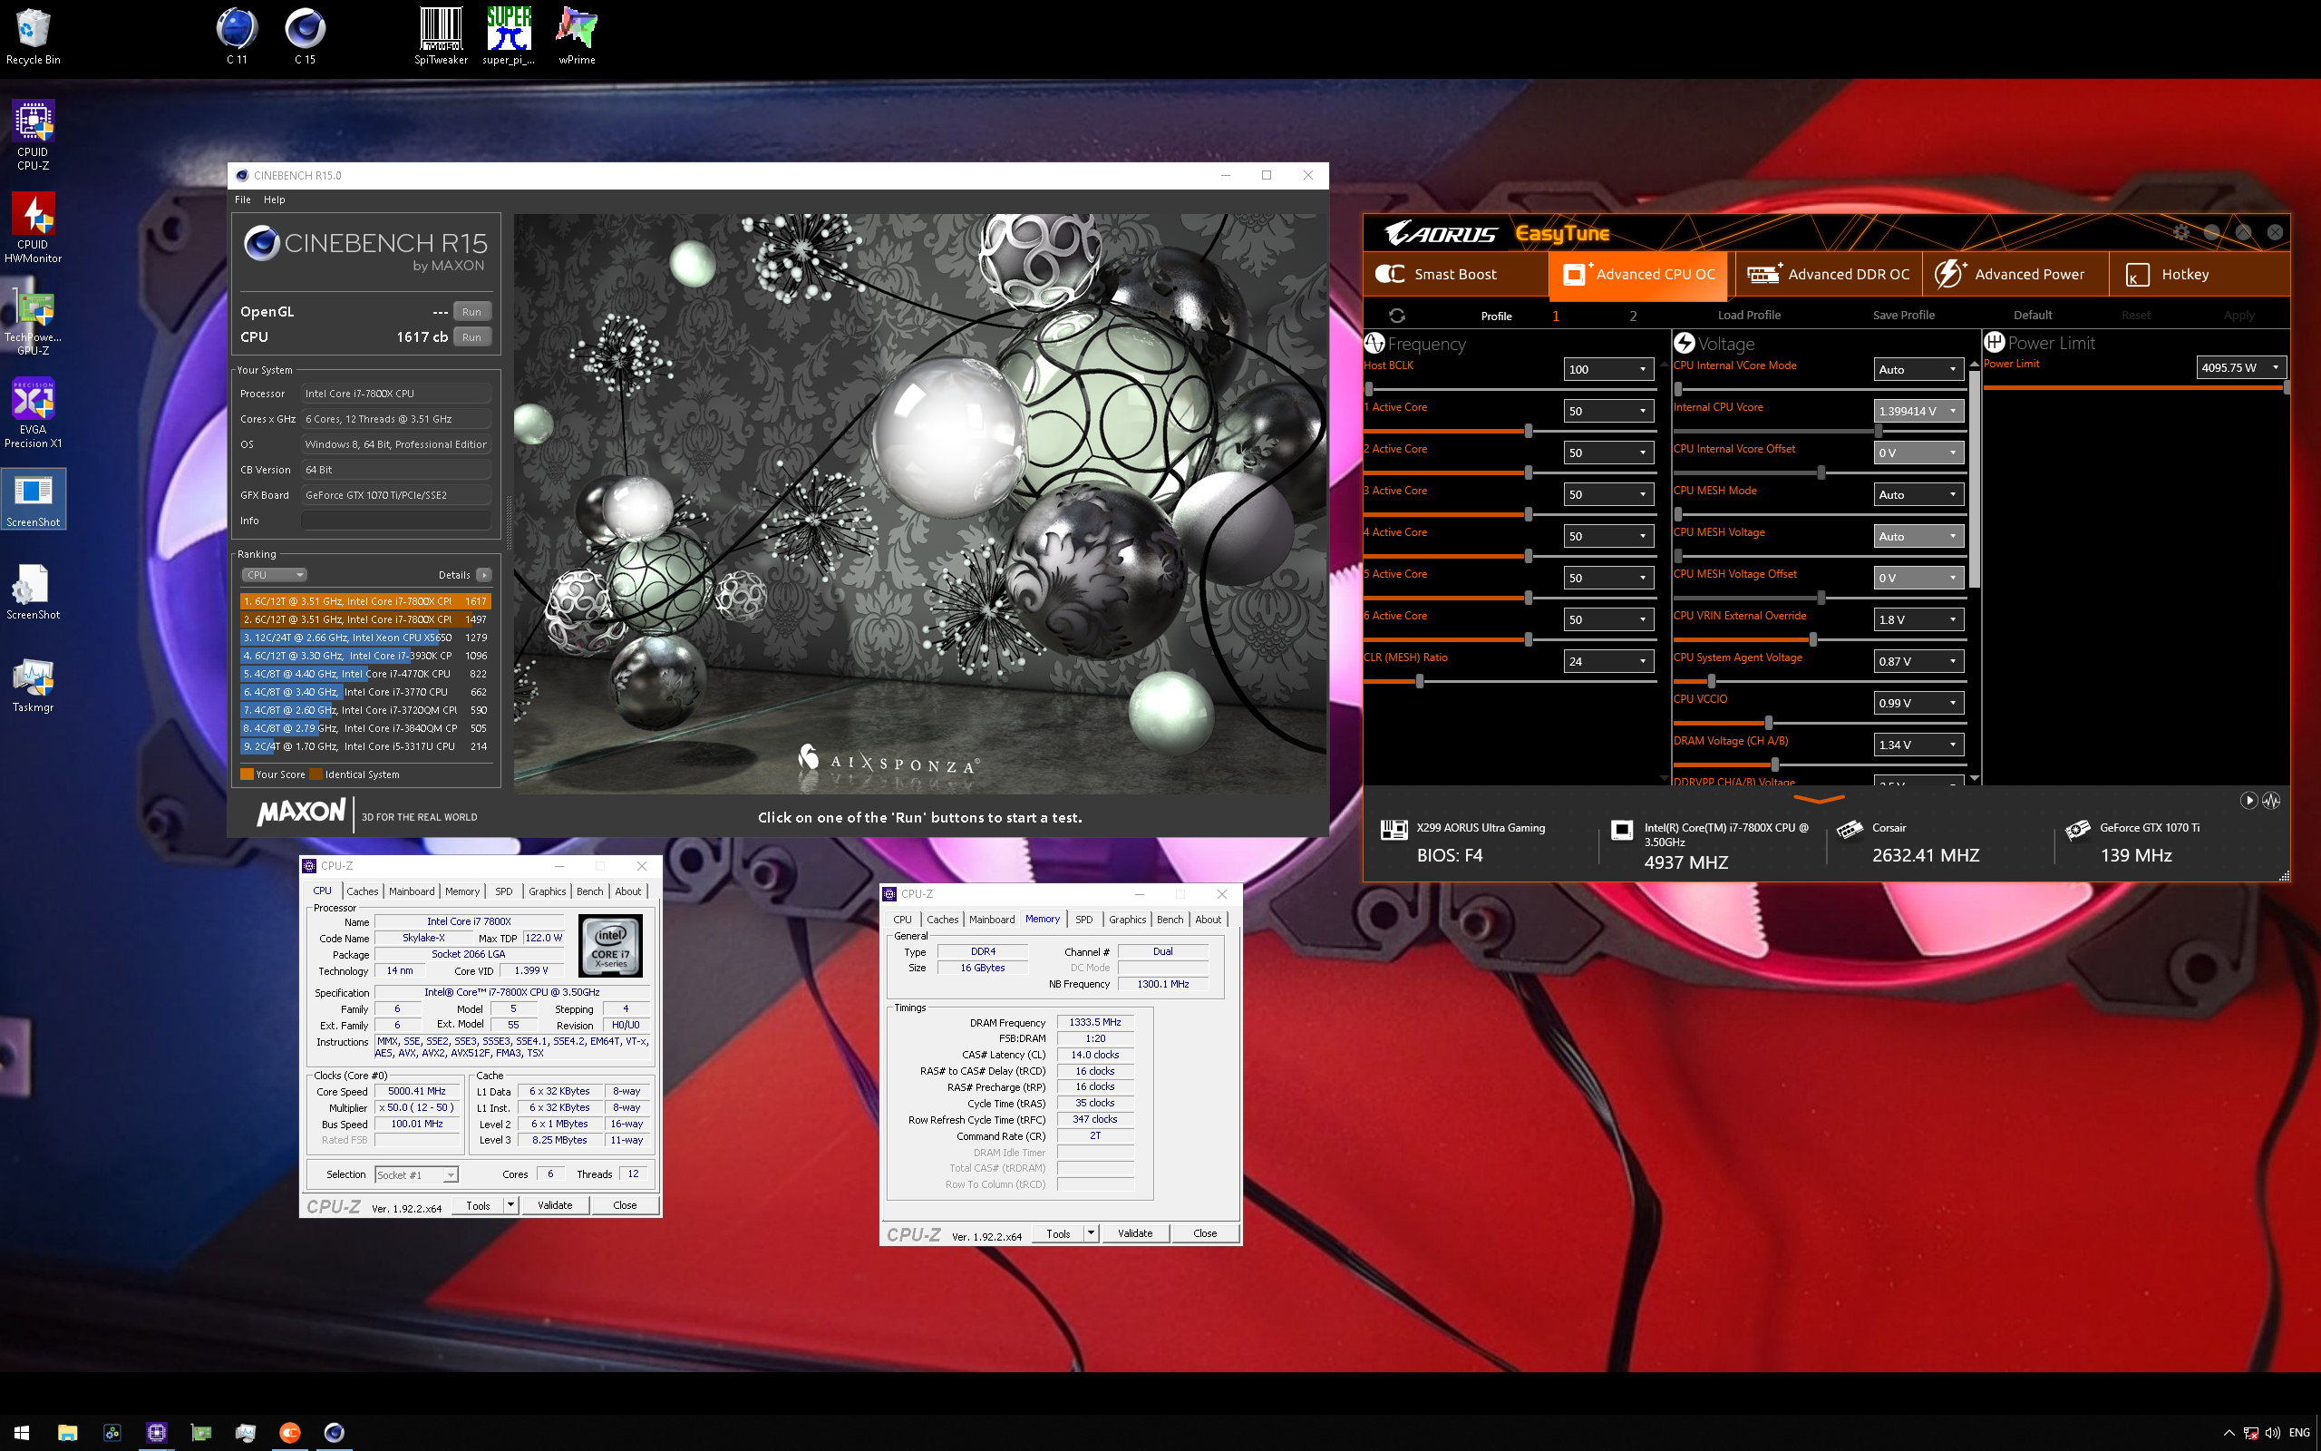Adjust the Host BCLK slider
Screen dimensions: 2321x1451
click(x=1370, y=390)
